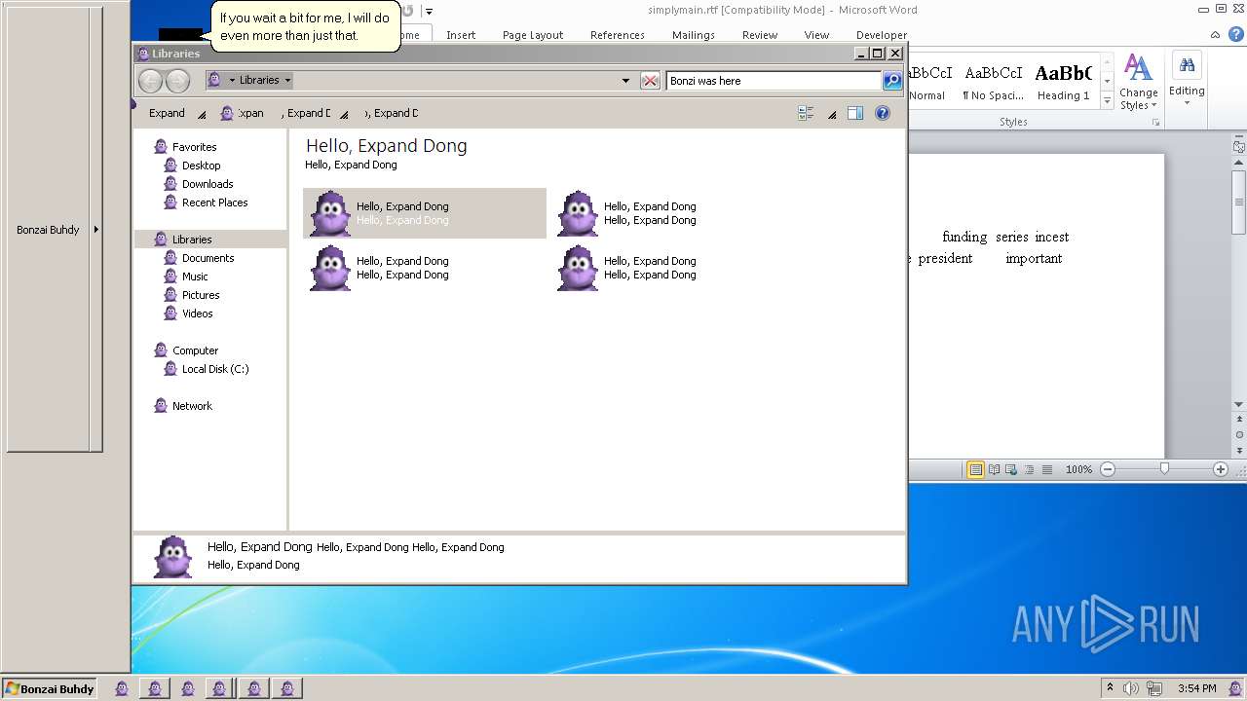Image resolution: width=1247 pixels, height=701 pixels.
Task: Open the References ribbon tab
Action: click(x=618, y=35)
